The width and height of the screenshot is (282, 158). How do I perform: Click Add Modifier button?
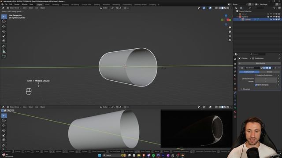tap(260, 63)
